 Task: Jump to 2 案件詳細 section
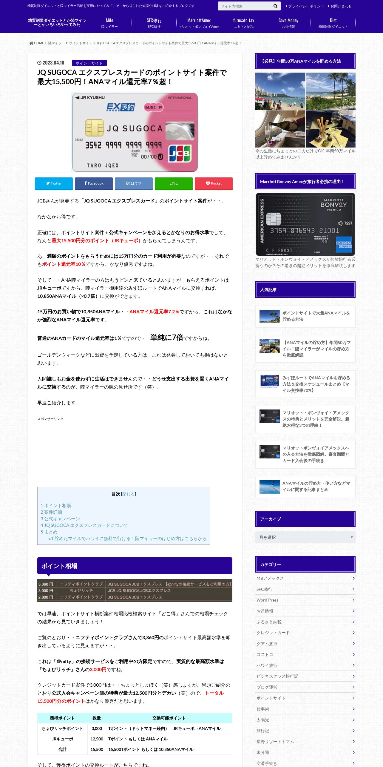point(51,512)
